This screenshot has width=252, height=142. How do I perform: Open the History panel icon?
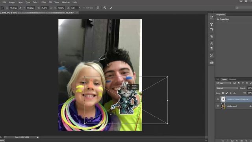click(x=211, y=17)
